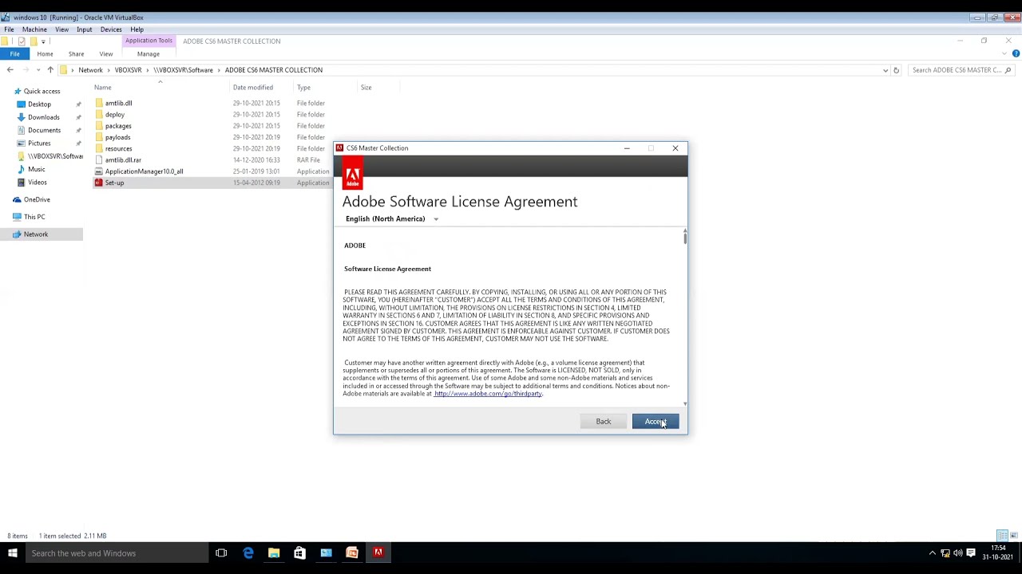Expand the address bar history dropdown
This screenshot has height=574, width=1022.
point(885,70)
